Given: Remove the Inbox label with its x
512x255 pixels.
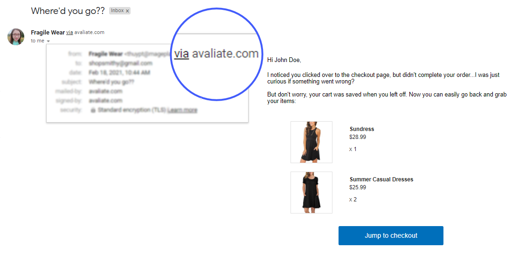Looking at the screenshot, I should (x=128, y=11).
